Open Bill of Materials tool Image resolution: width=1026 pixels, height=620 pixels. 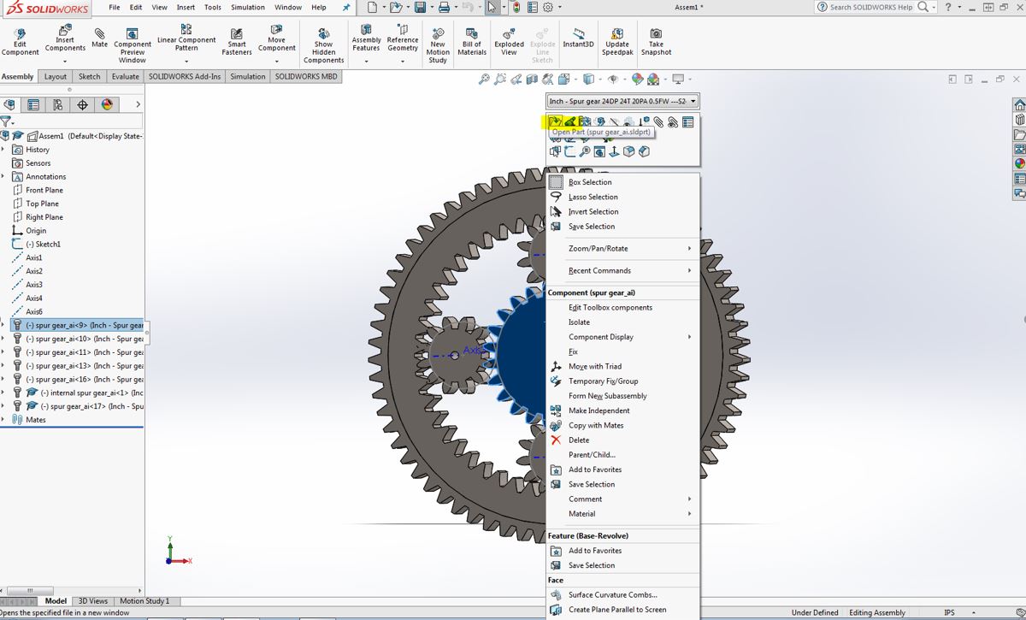click(472, 42)
